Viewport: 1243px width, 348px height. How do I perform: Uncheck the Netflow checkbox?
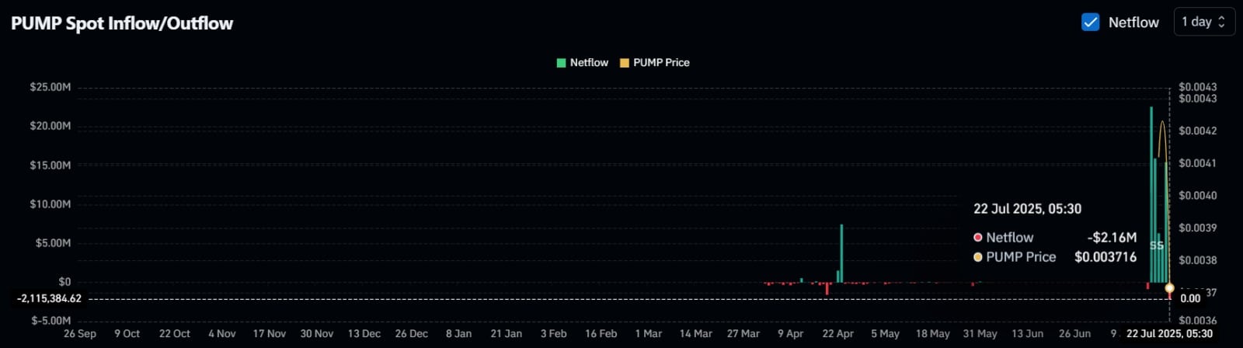coord(1090,22)
